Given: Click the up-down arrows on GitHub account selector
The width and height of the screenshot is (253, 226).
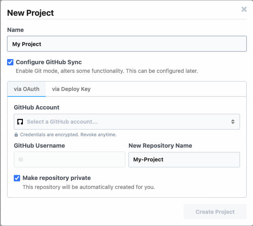Looking at the screenshot, I should pyautogui.click(x=233, y=122).
